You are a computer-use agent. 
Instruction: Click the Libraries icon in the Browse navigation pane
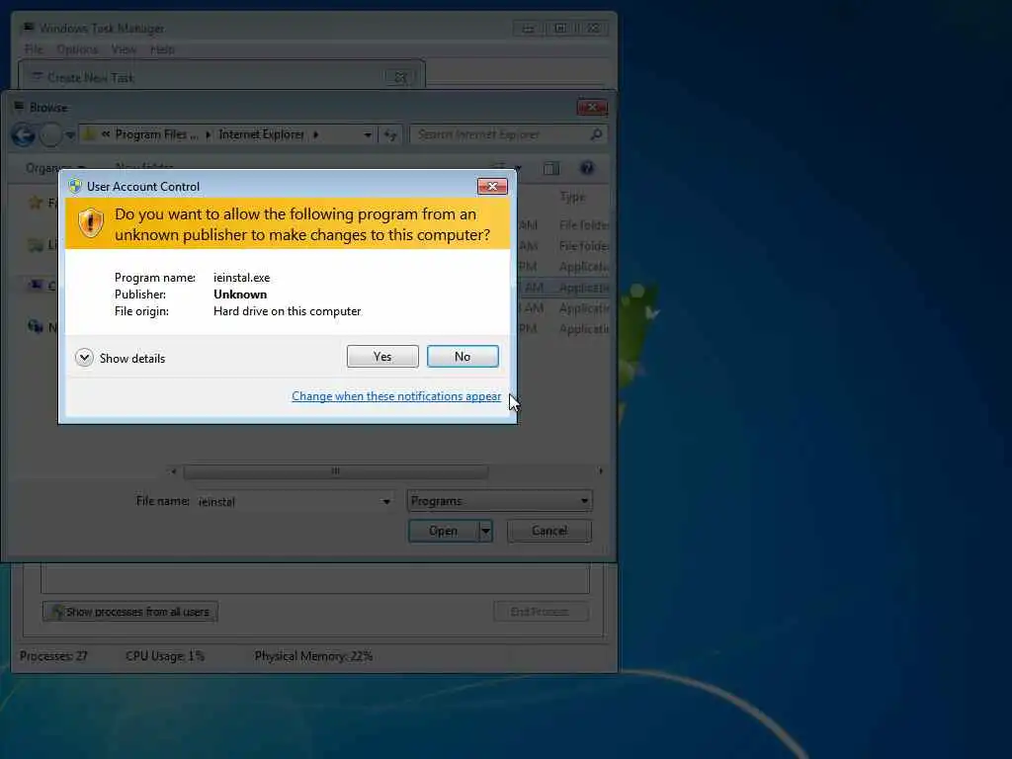coord(36,245)
